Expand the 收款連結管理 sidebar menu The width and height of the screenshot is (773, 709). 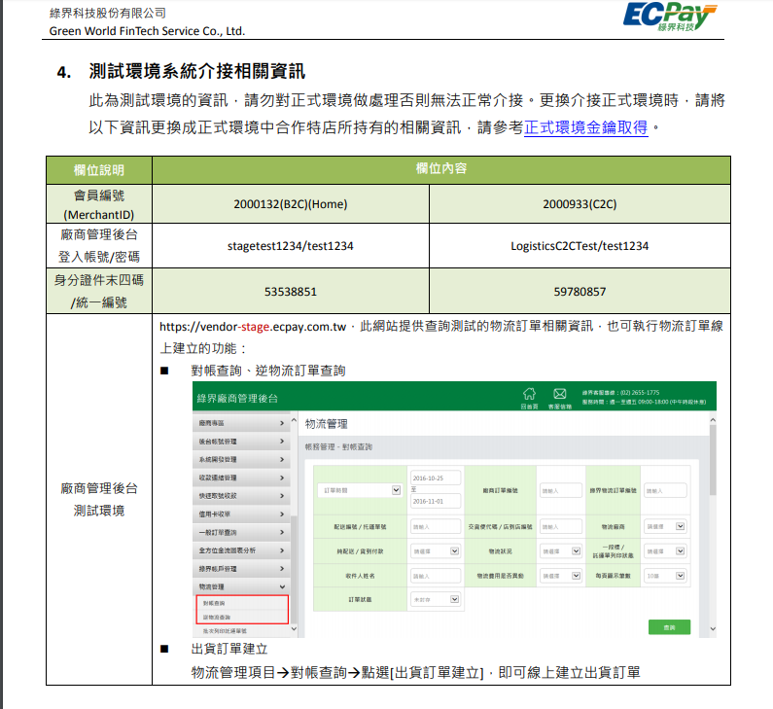click(240, 478)
